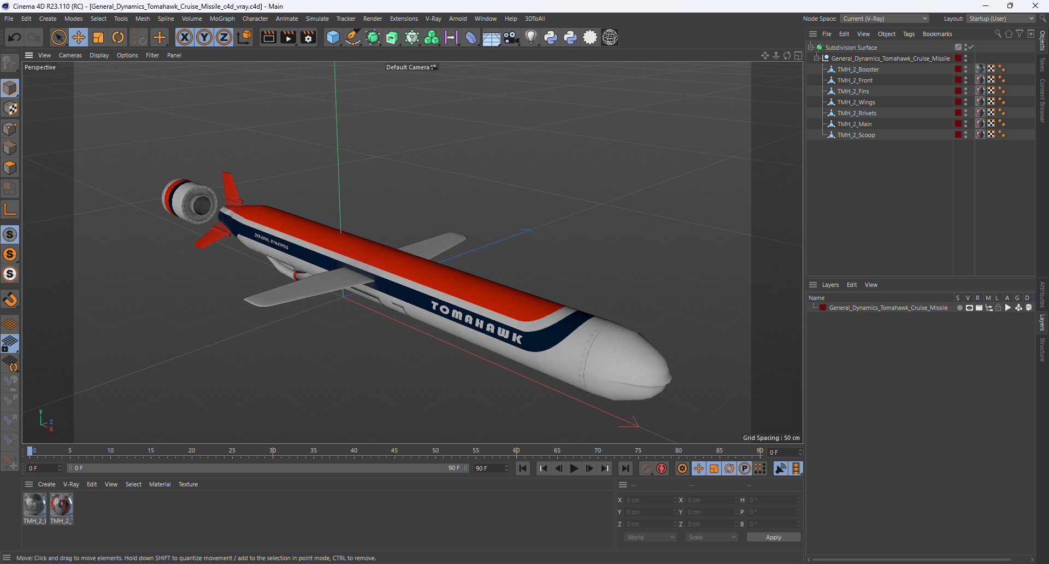Open Layers panel View menu
1049x564 pixels.
tap(871, 285)
